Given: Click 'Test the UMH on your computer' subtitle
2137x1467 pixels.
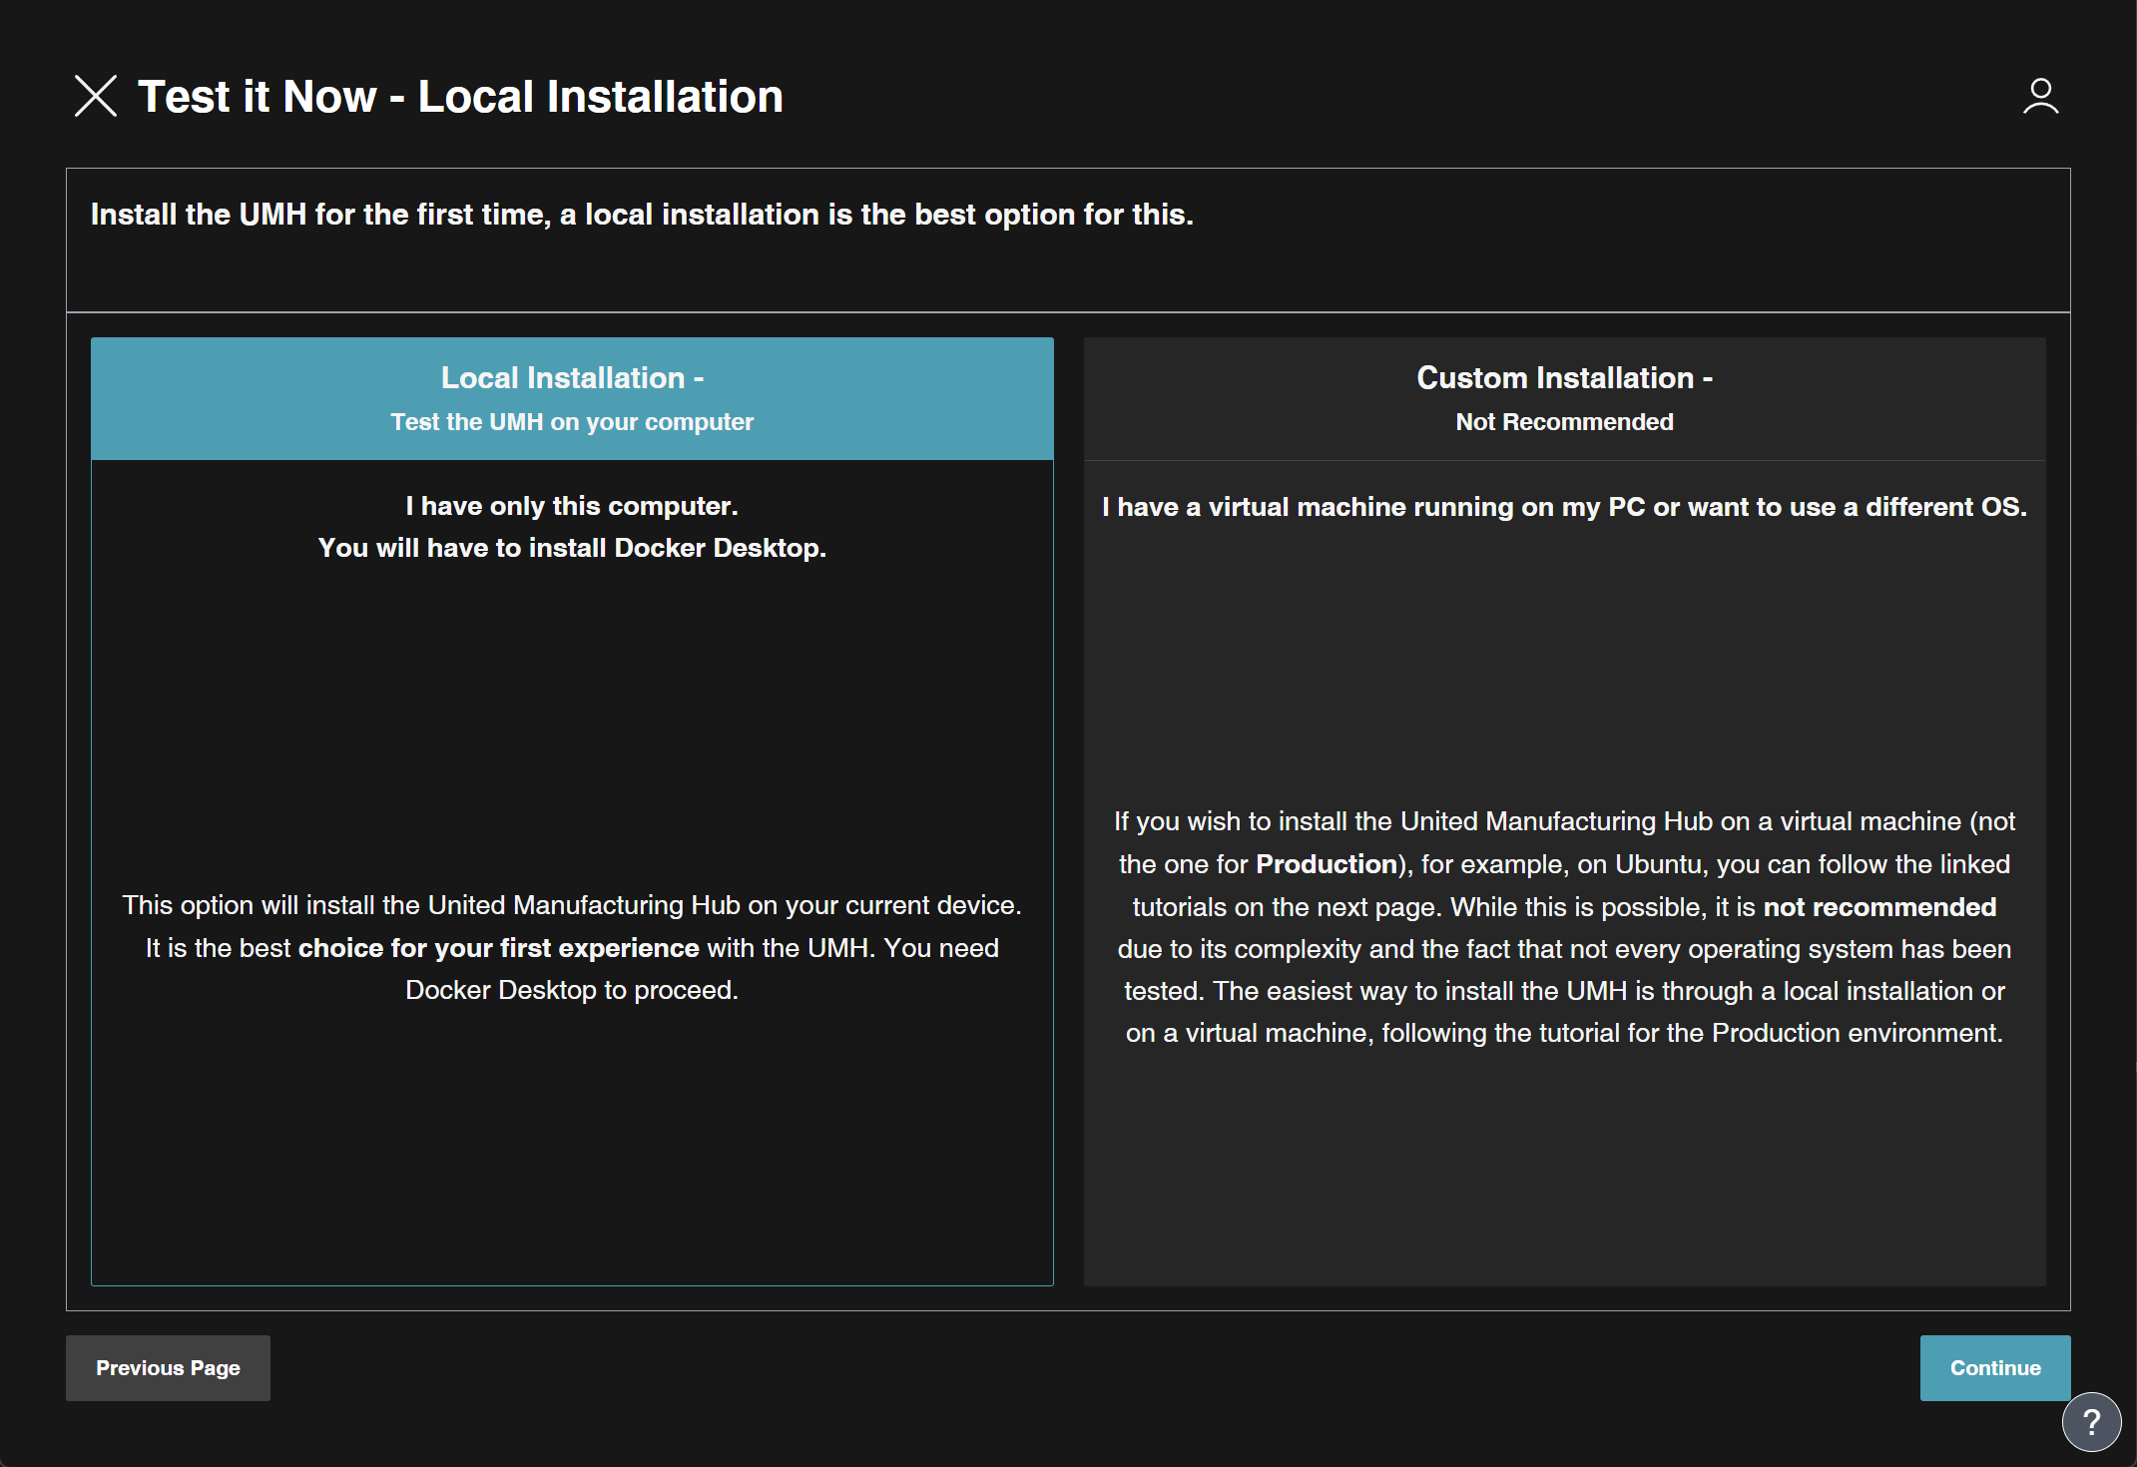Looking at the screenshot, I should click(x=572, y=422).
